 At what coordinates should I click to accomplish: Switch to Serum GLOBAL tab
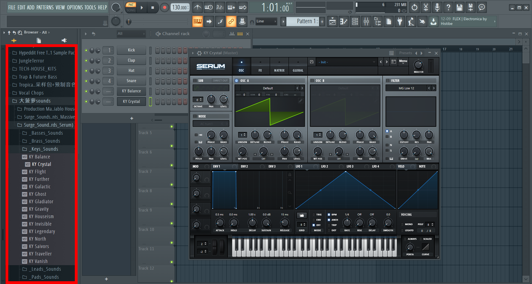[298, 66]
